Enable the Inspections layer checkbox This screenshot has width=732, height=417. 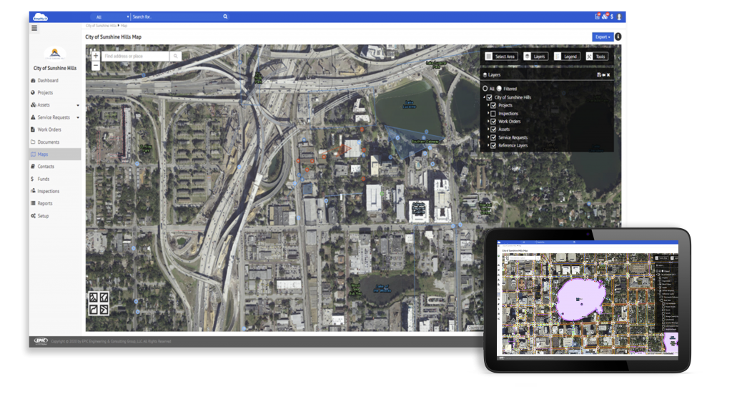pos(493,114)
